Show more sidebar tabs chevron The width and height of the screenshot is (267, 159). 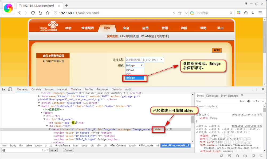pos(242,96)
